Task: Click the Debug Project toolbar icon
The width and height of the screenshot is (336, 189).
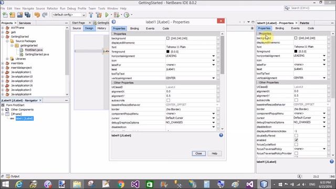Action: [117, 15]
